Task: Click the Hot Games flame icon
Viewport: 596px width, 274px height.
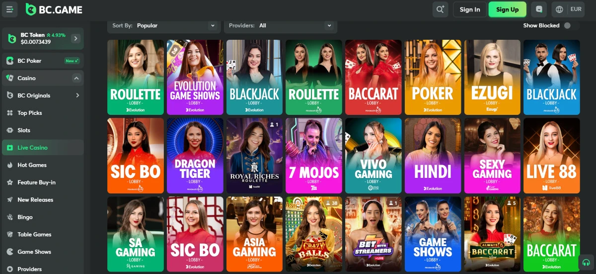Action: click(x=10, y=165)
